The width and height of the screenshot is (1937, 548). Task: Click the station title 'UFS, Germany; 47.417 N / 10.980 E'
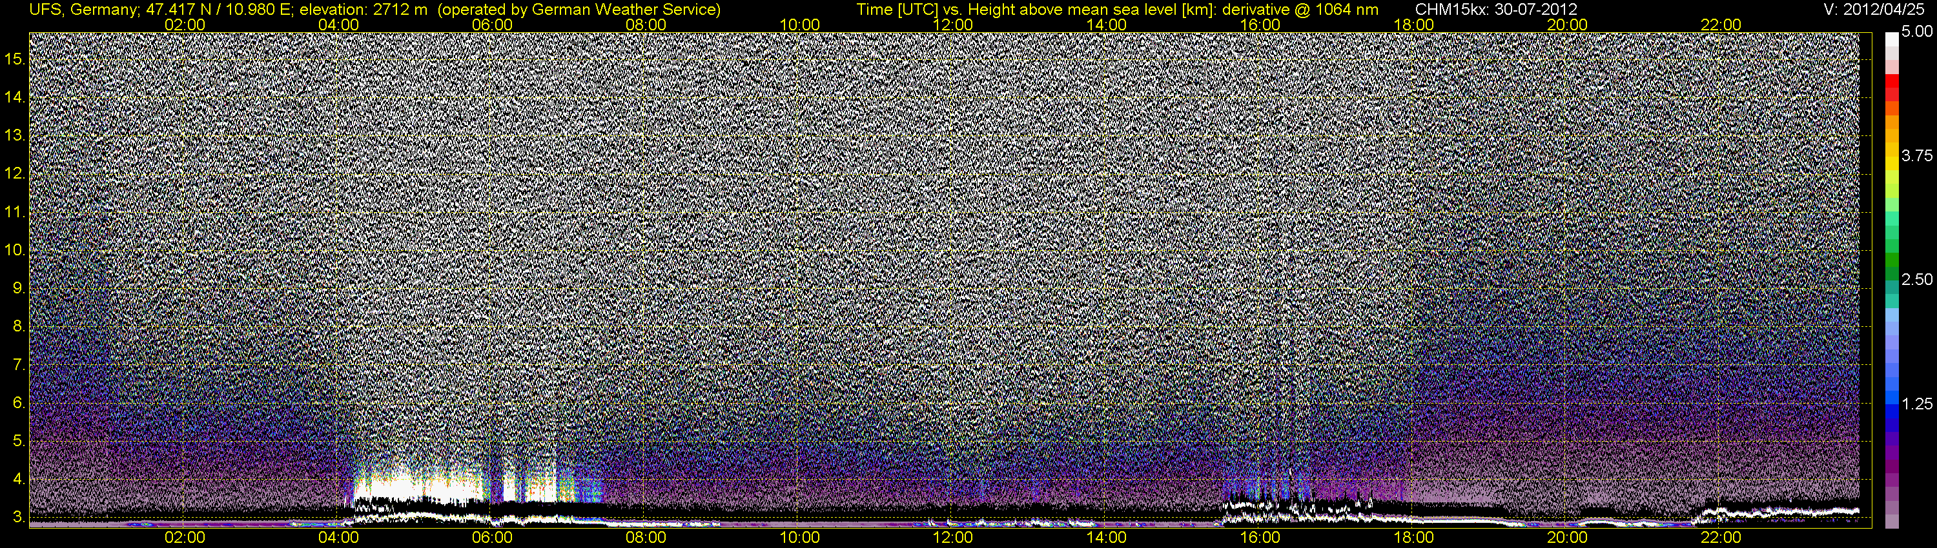[x=160, y=9]
